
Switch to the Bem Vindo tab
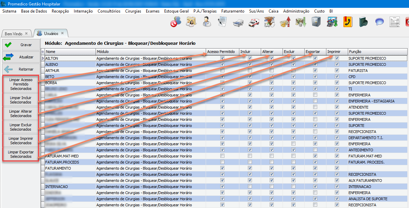tap(14, 34)
